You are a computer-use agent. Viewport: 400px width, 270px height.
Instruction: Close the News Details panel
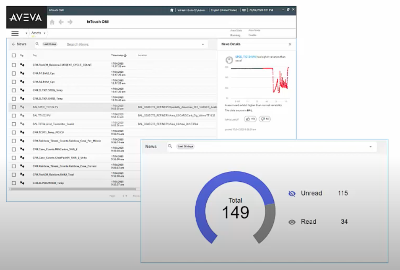coord(290,44)
